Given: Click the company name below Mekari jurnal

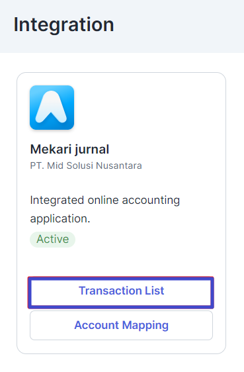Looking at the screenshot, I should (86, 165).
